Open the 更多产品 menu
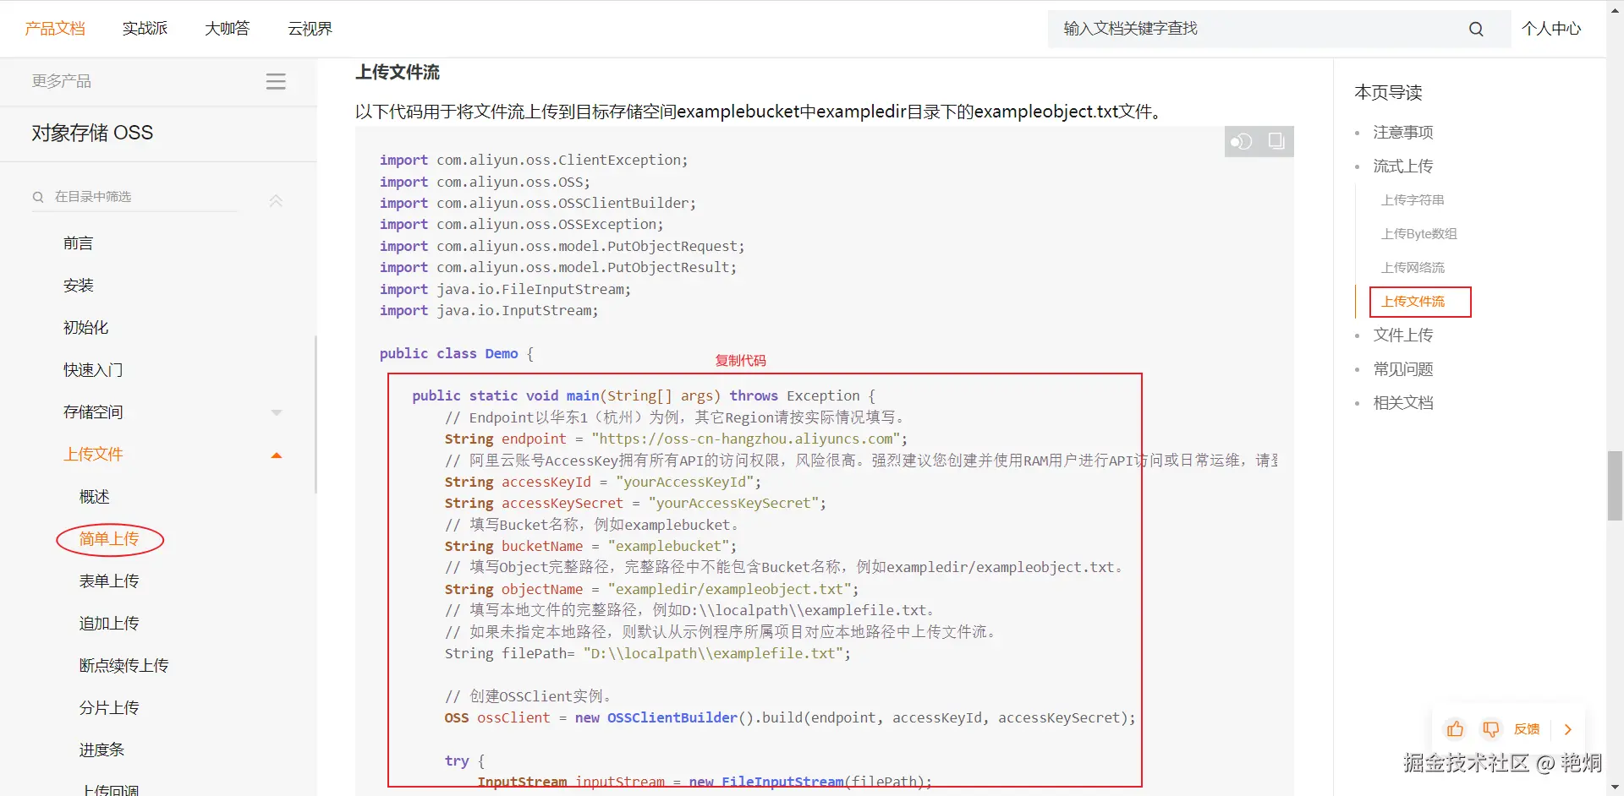Viewport: 1624px width, 796px height. tap(62, 81)
